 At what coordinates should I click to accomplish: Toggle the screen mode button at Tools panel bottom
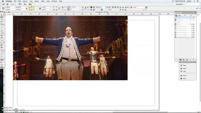(x=2, y=67)
